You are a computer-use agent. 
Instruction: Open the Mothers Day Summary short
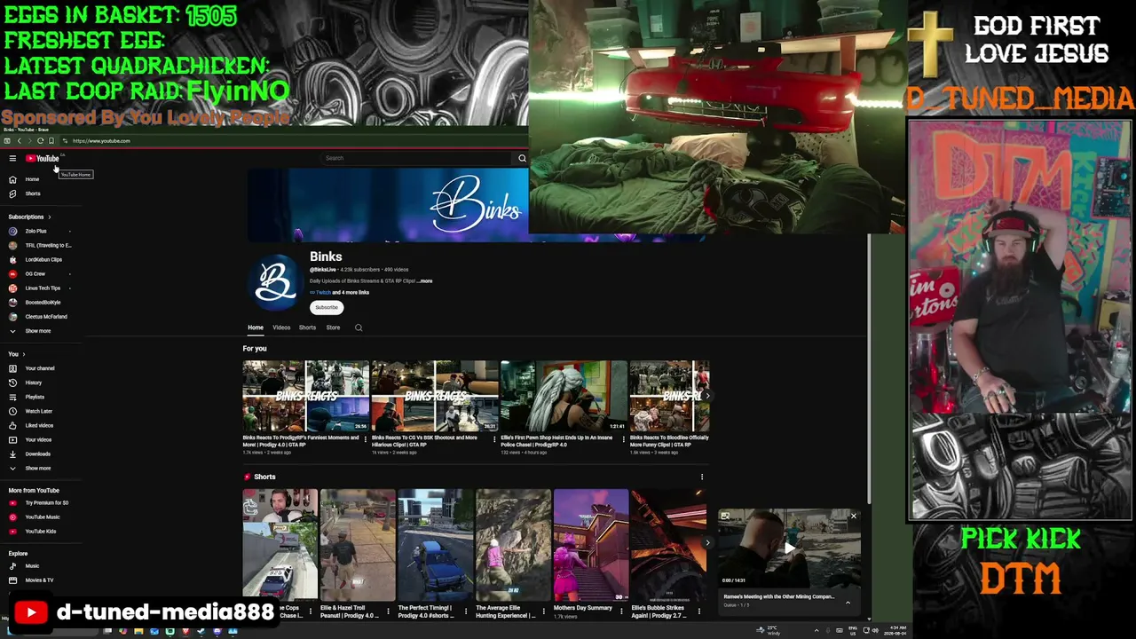[x=591, y=544]
